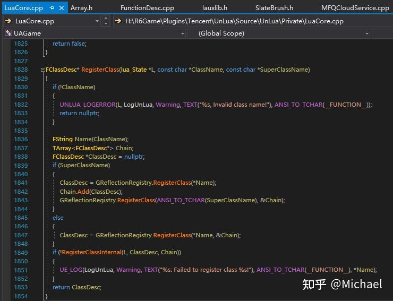Click line number 1854
393x301 pixels.
21,296
